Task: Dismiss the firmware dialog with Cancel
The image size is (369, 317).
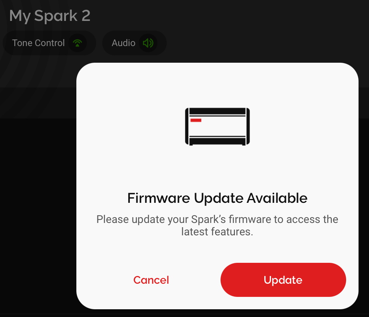Action: (151, 280)
